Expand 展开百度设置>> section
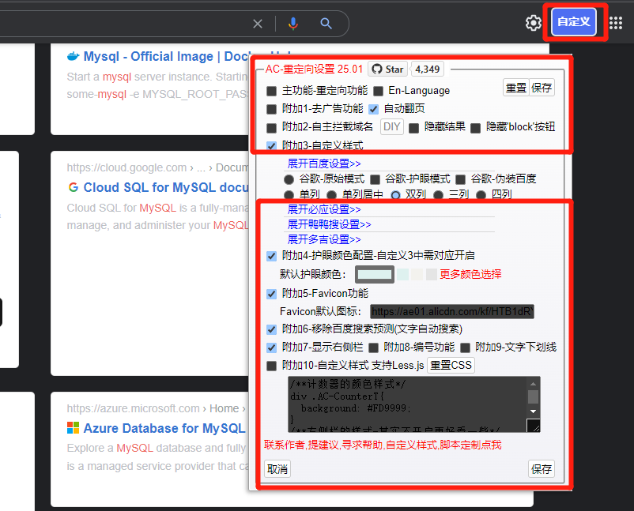The height and width of the screenshot is (511, 634). tap(324, 163)
